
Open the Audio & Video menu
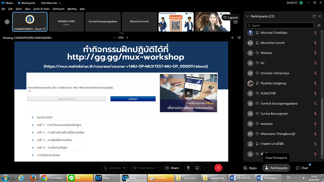click(41, 9)
